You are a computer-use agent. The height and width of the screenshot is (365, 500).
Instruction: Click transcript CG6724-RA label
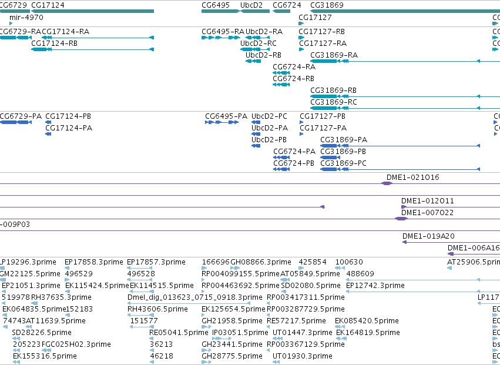point(294,67)
